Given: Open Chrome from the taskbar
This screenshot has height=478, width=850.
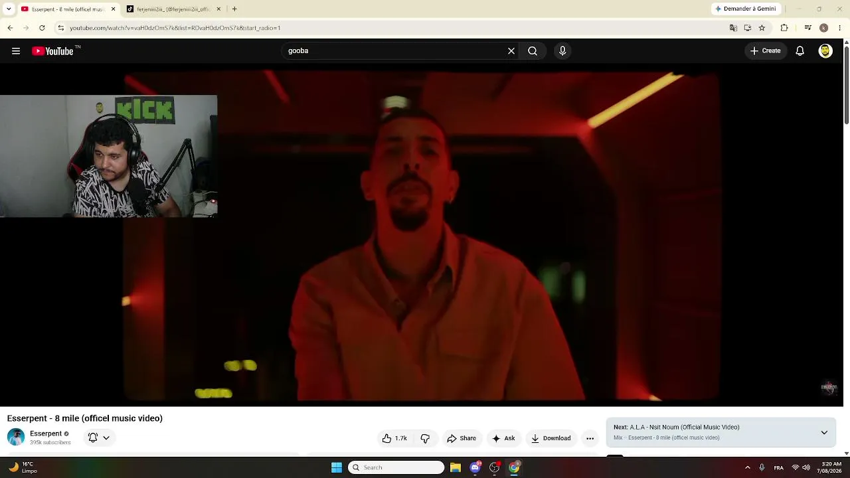Looking at the screenshot, I should [514, 467].
